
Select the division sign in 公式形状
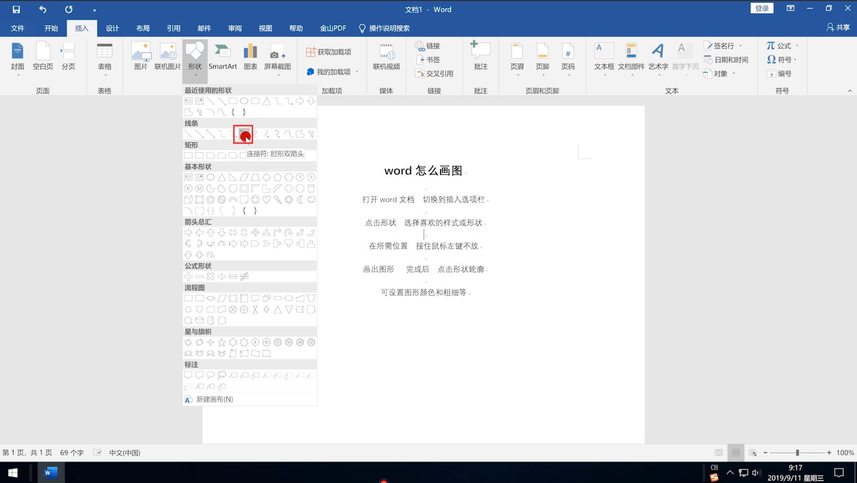click(222, 276)
